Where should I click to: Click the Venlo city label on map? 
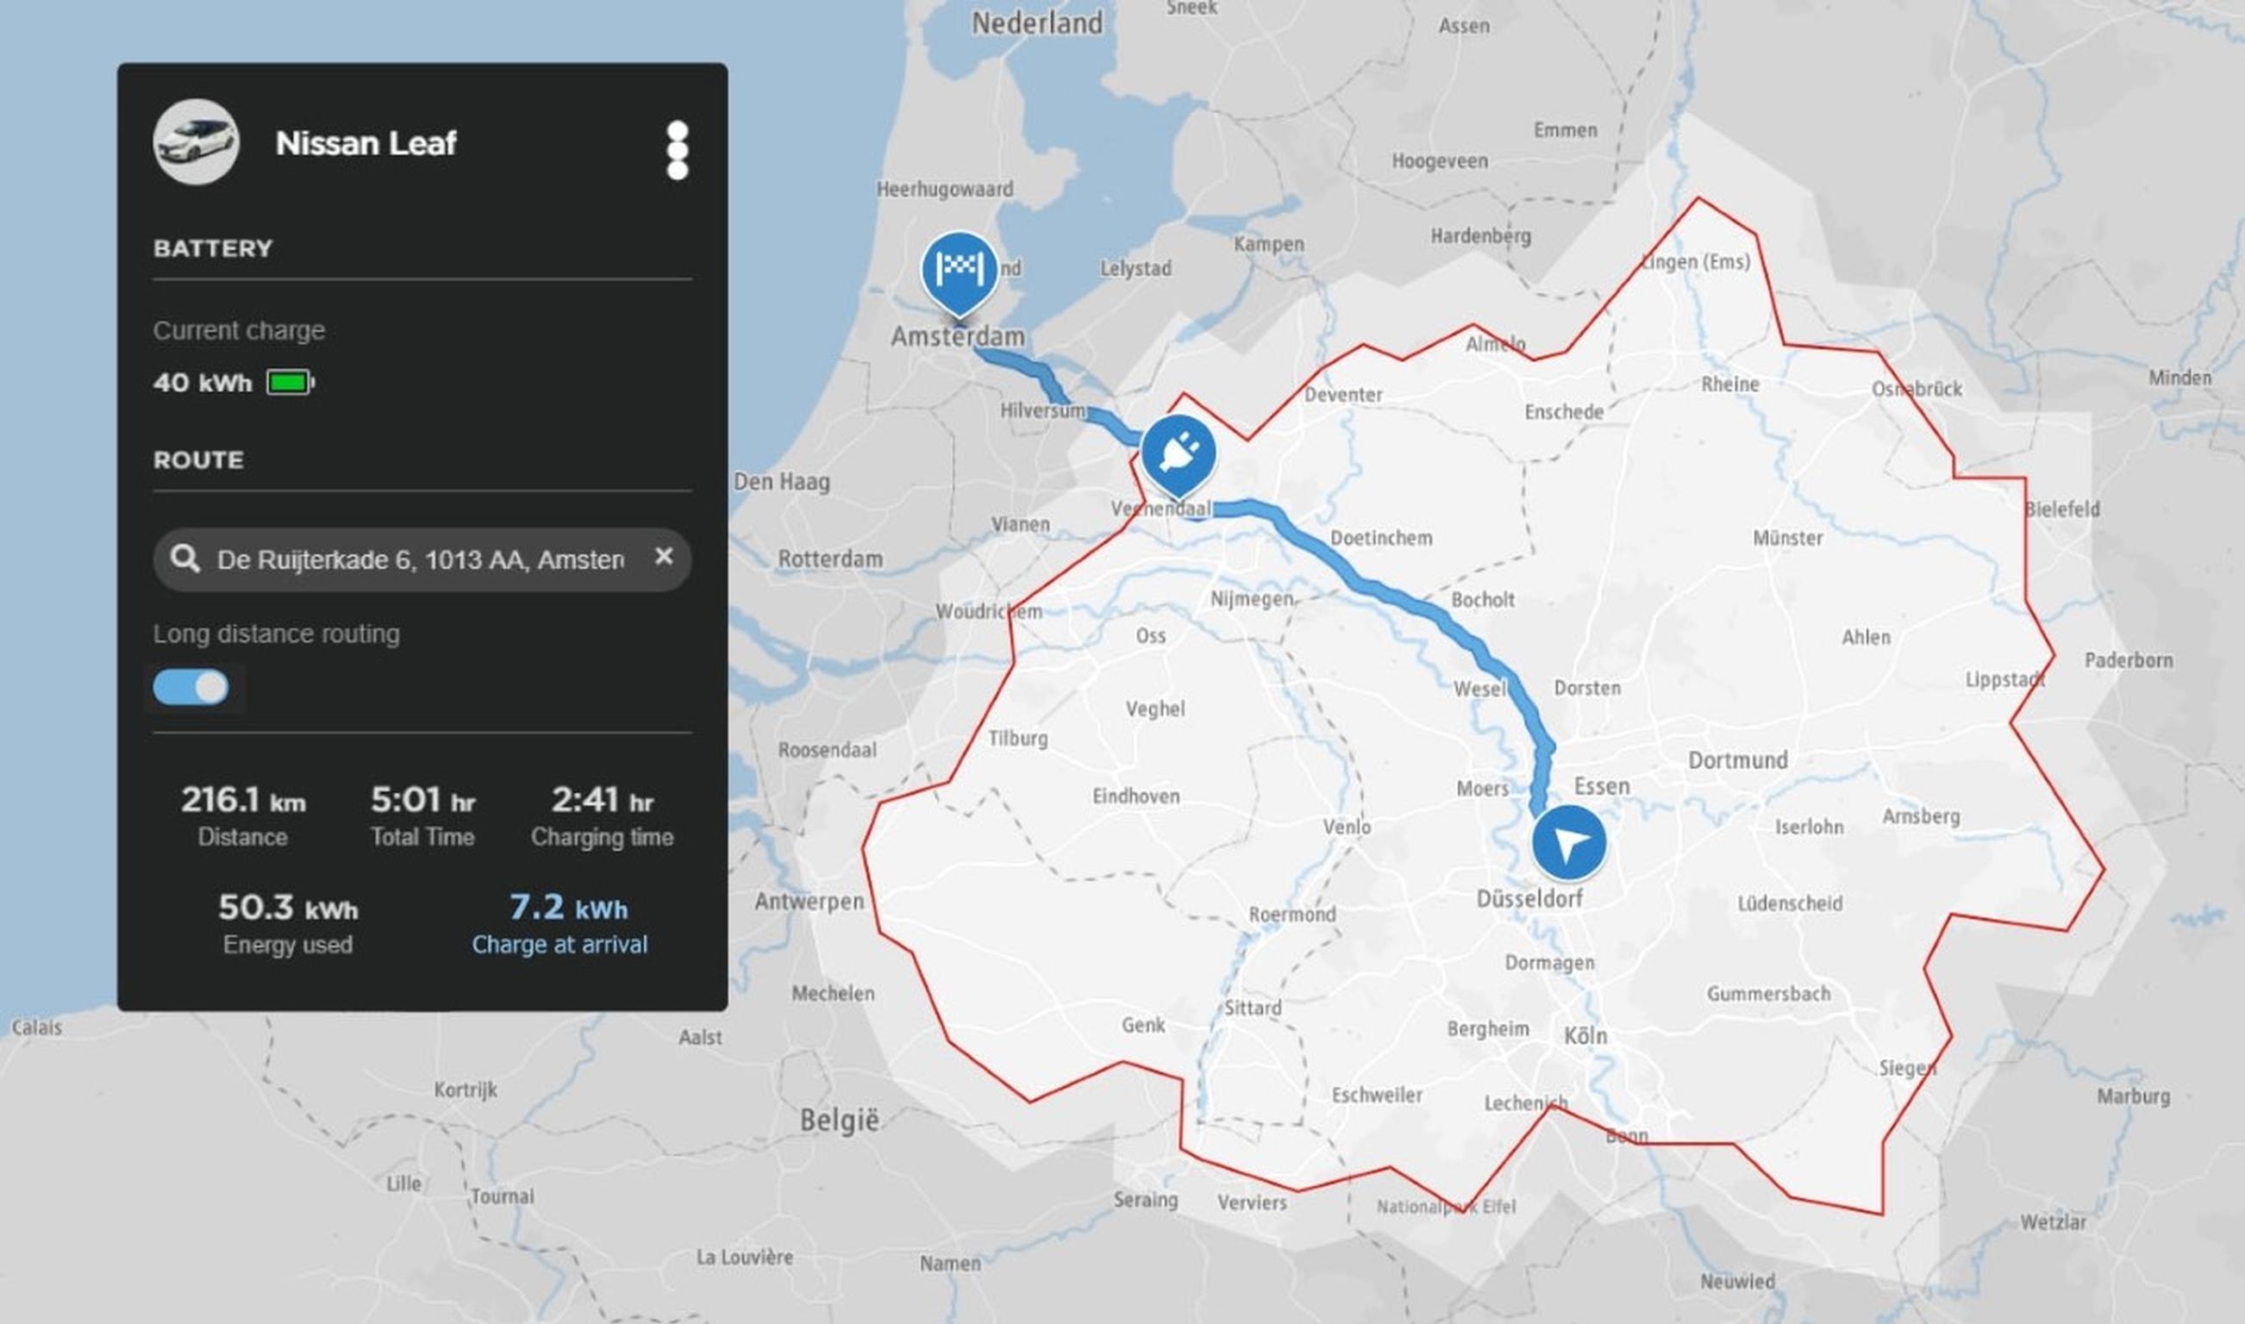1347,827
